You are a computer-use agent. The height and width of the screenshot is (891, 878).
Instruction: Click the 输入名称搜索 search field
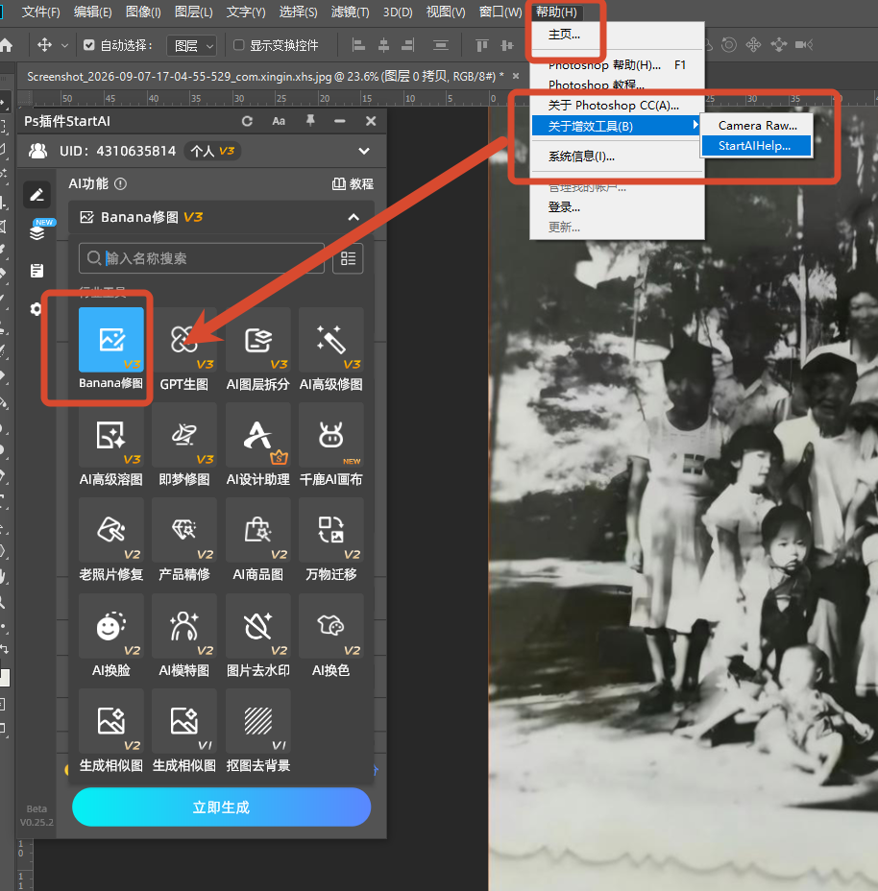(202, 258)
